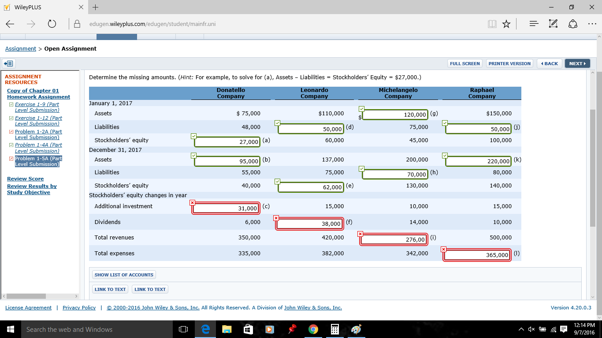Image resolution: width=602 pixels, height=338 pixels.
Task: Click the Make a Web Note icon
Action: coord(554,24)
